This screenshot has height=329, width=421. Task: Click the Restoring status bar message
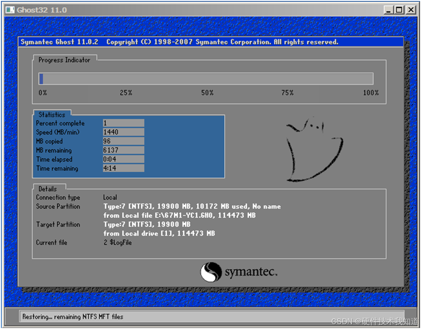pos(73,316)
